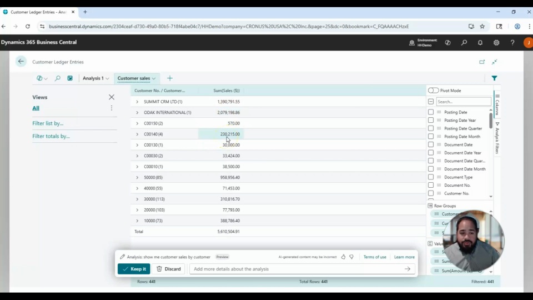Reload the browser page

[28, 26]
